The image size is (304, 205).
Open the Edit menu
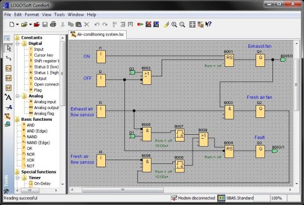click(x=18, y=15)
